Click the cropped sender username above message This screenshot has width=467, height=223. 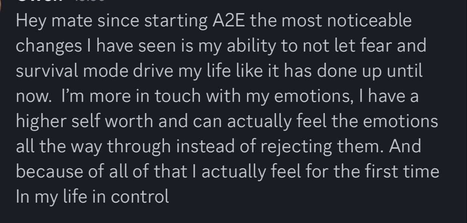pos(41,1)
